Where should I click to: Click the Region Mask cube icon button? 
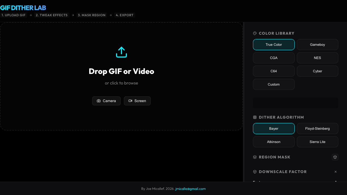coord(335,157)
